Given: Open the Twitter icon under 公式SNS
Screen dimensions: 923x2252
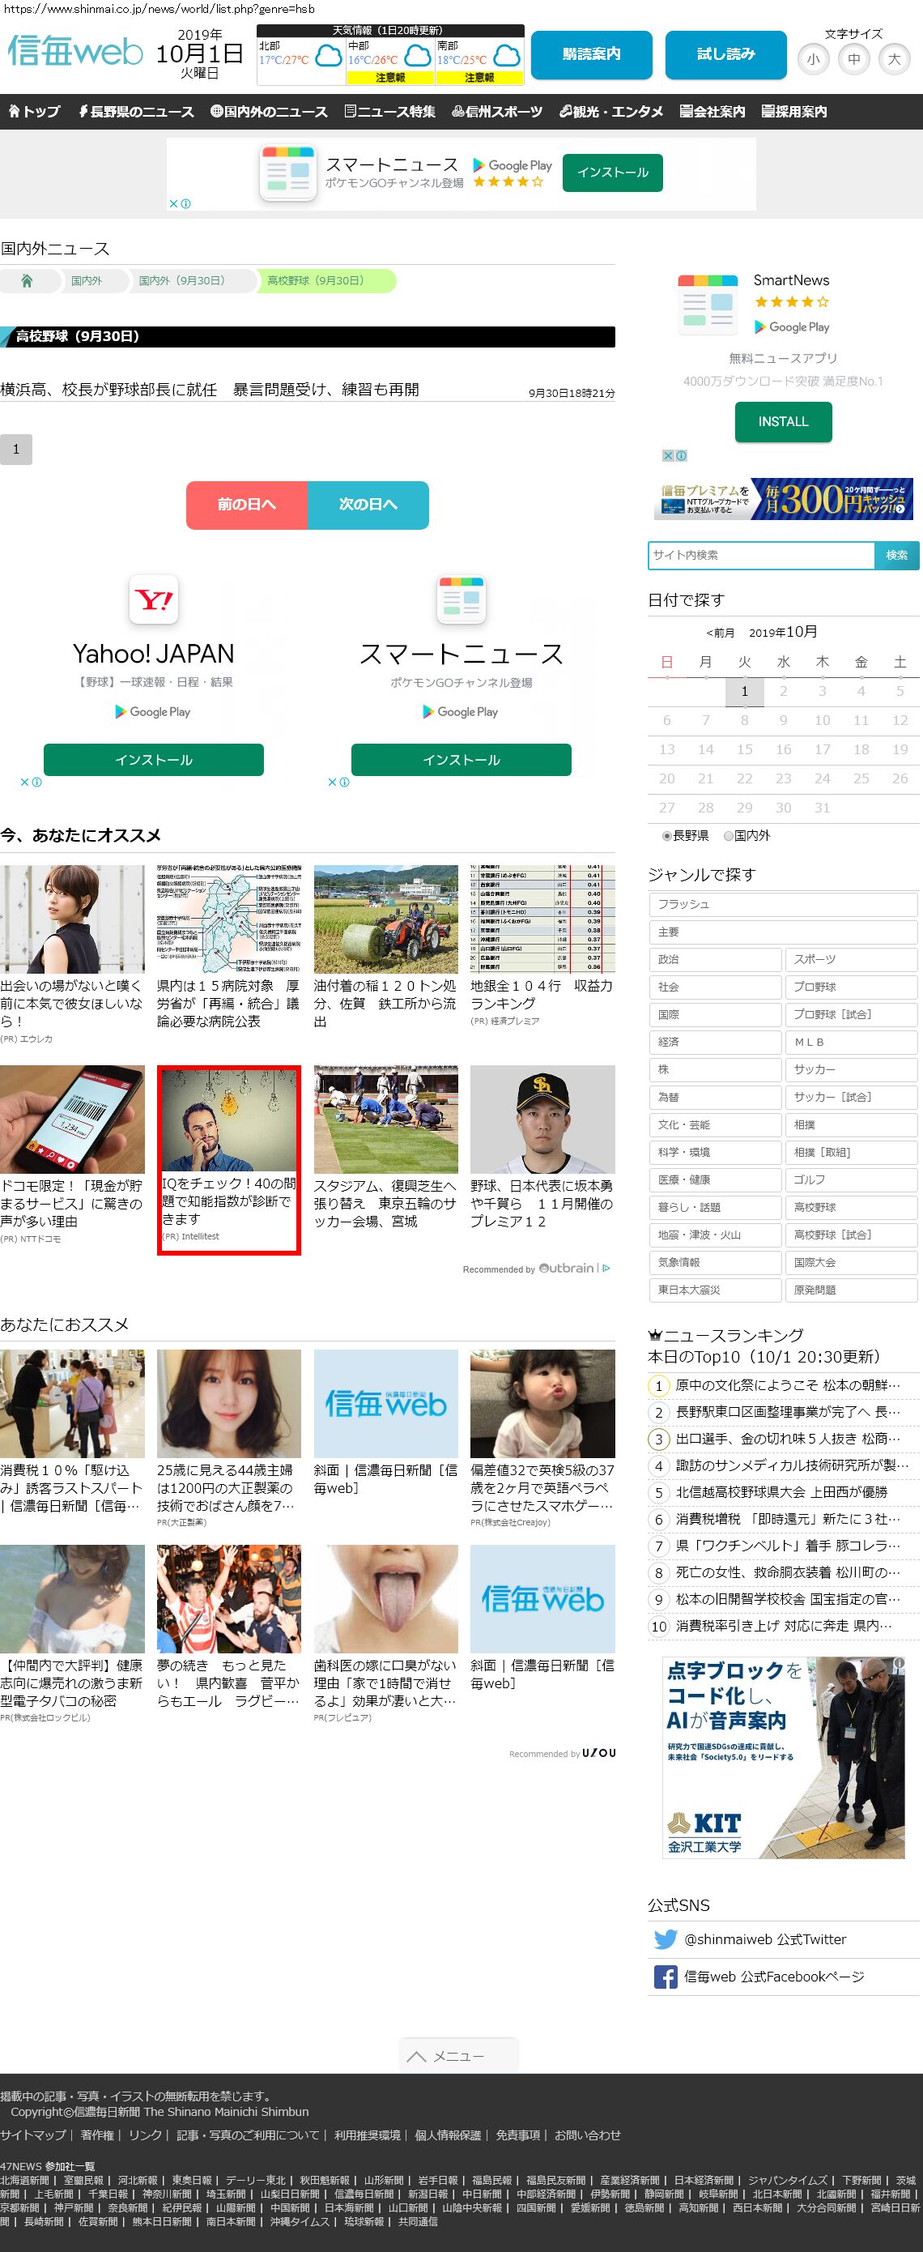Looking at the screenshot, I should (666, 1939).
